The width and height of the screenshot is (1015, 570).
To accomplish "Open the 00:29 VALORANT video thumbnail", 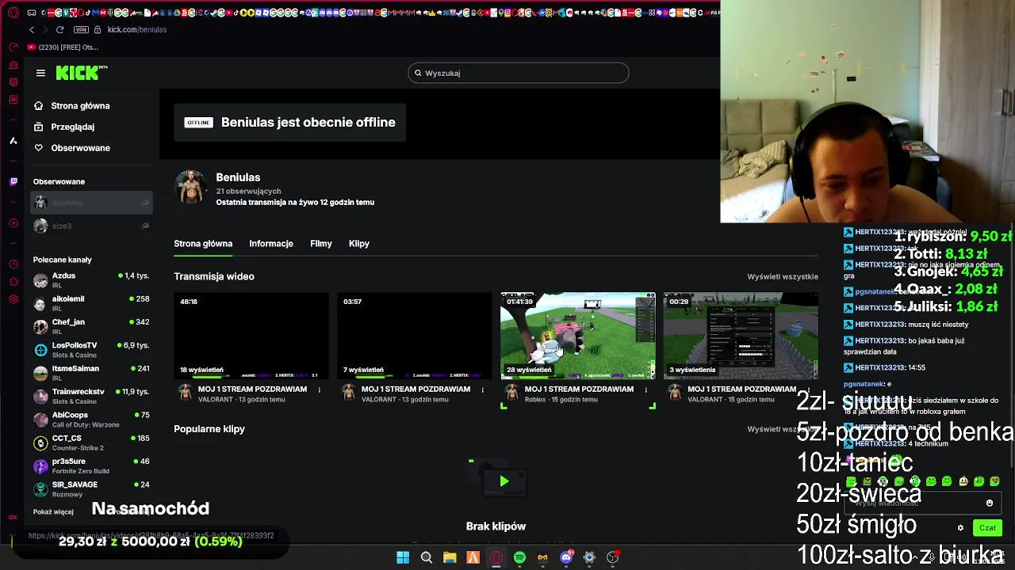I will pyautogui.click(x=741, y=336).
